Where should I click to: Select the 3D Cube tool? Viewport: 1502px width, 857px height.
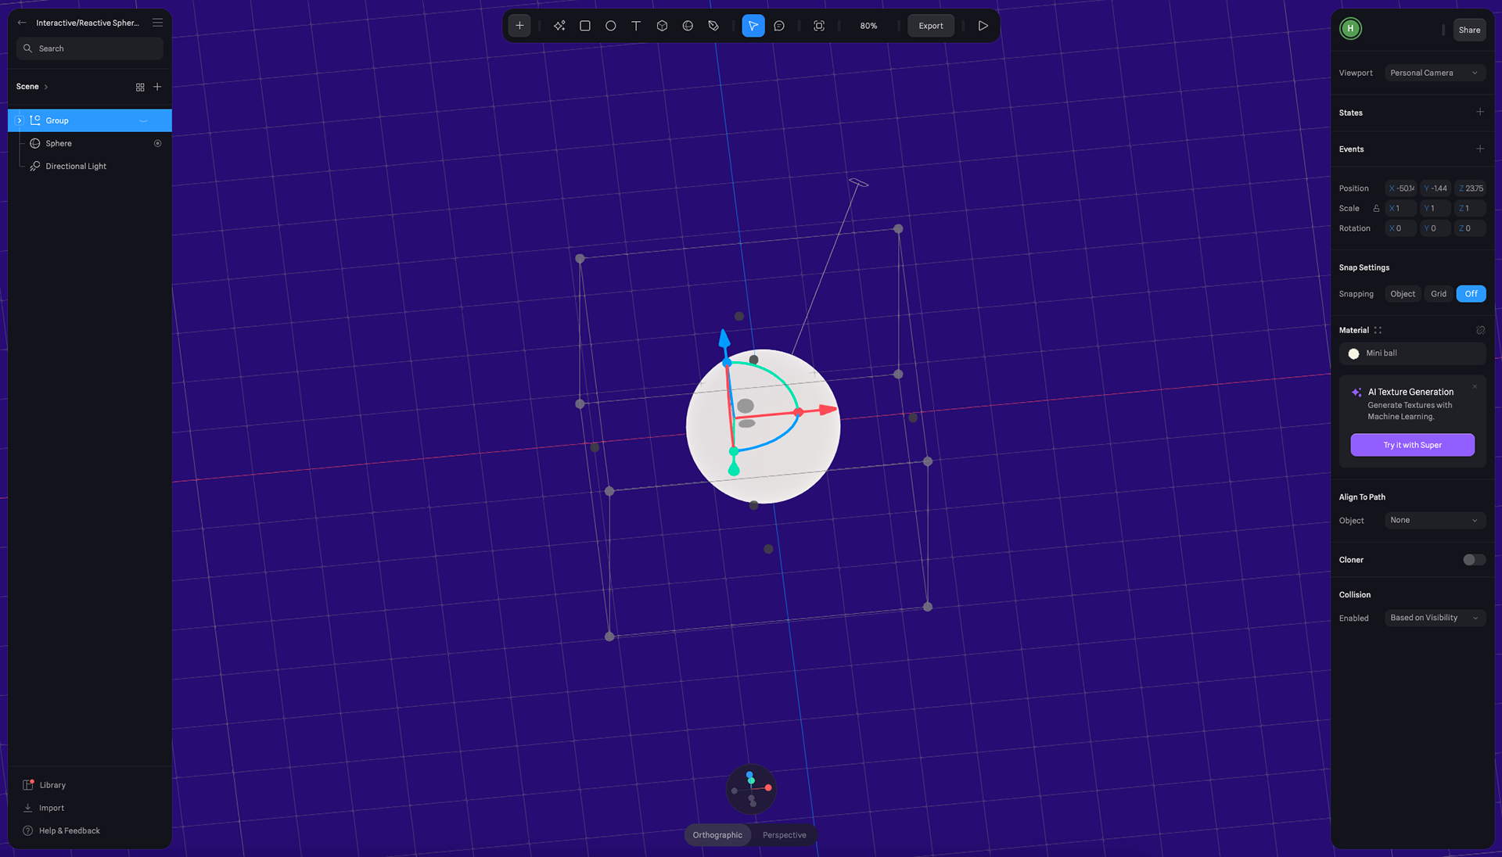(x=662, y=26)
